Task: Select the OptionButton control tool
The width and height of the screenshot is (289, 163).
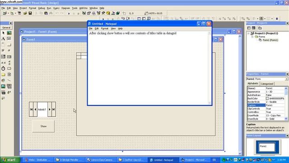Action: (9, 51)
